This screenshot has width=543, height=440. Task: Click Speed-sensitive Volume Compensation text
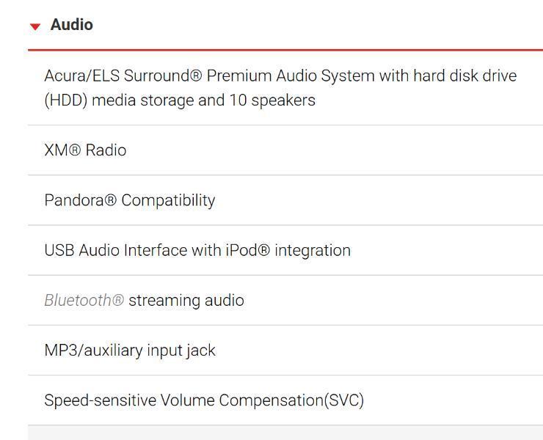click(x=176, y=400)
